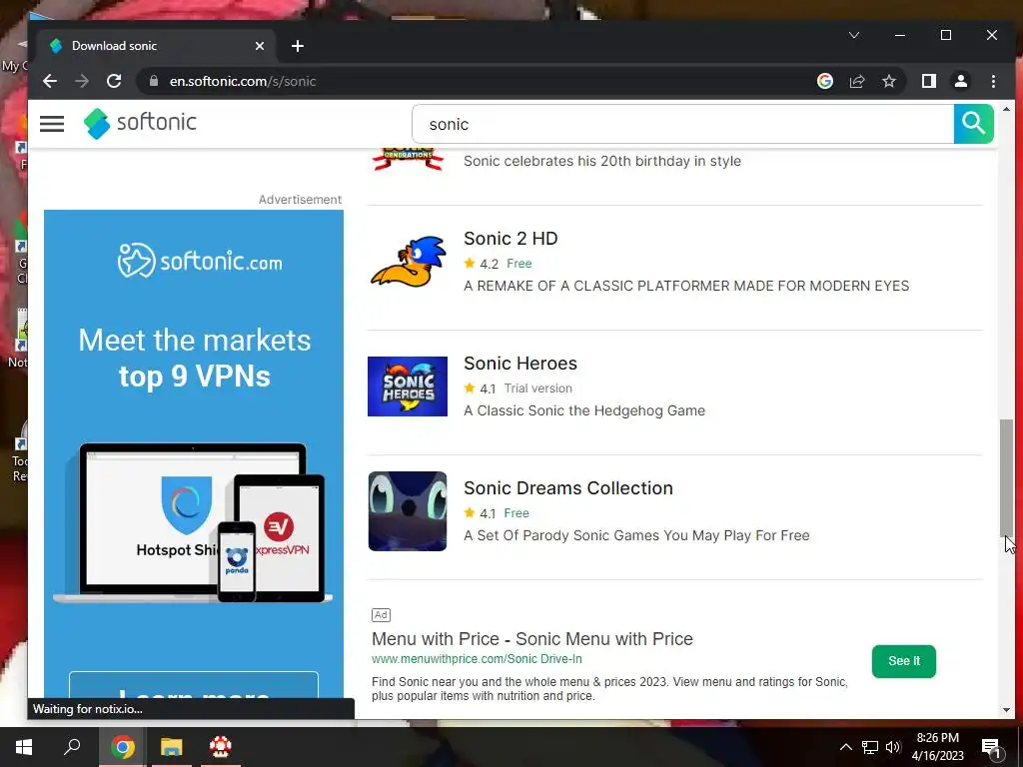Click the Hotspot Shield logo in ad
The height and width of the screenshot is (767, 1023).
point(187,505)
